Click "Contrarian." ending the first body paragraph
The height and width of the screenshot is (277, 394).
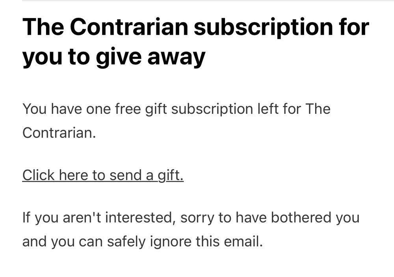point(59,133)
